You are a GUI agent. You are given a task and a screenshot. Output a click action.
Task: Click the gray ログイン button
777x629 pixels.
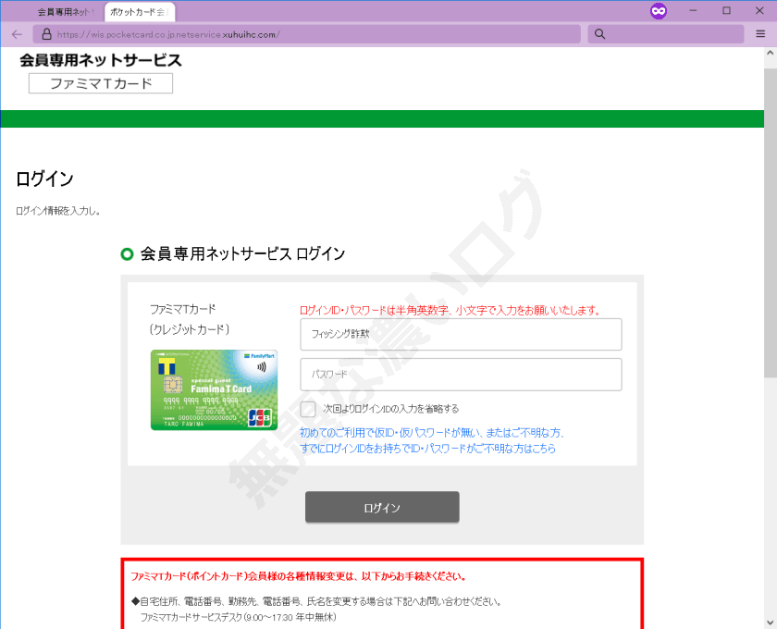[382, 507]
